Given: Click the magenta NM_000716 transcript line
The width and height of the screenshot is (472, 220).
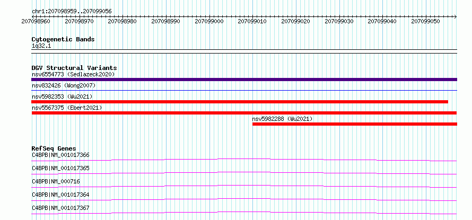Looking at the screenshot, I should (244, 186).
